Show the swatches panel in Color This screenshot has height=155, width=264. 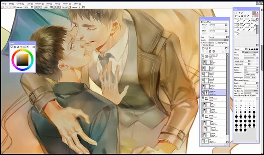(x=24, y=46)
